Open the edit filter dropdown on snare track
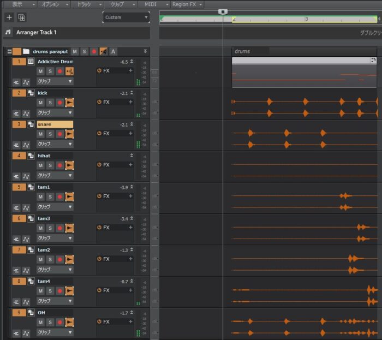The image size is (382, 340). pyautogui.click(x=55, y=144)
